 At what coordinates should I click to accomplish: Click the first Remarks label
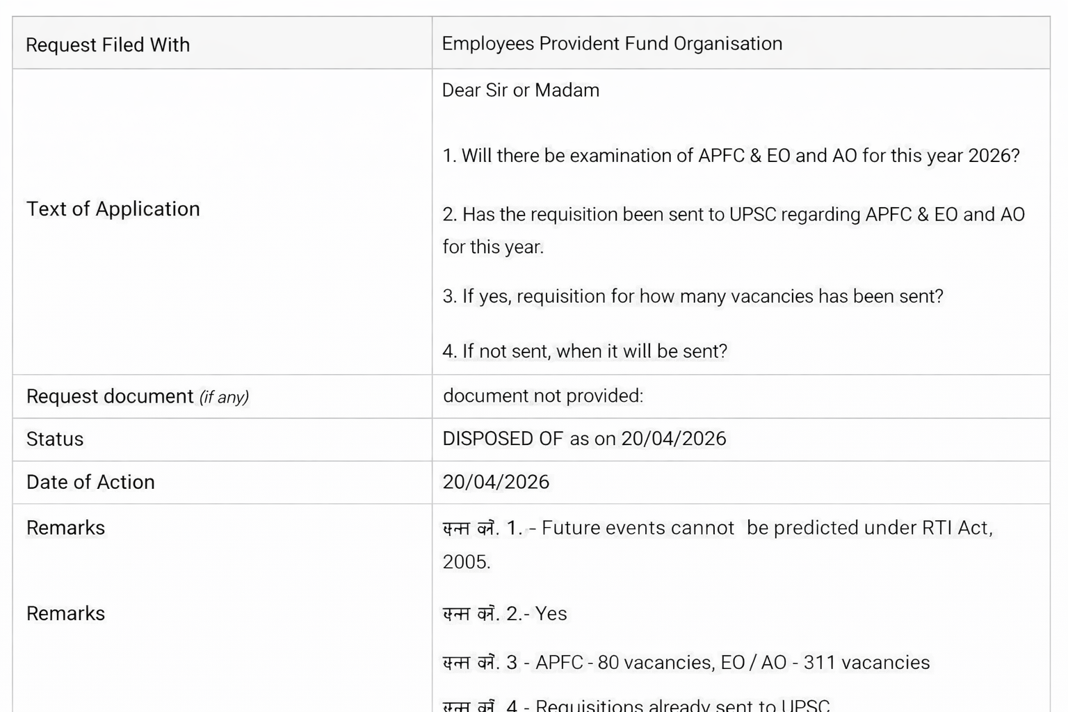pos(65,527)
